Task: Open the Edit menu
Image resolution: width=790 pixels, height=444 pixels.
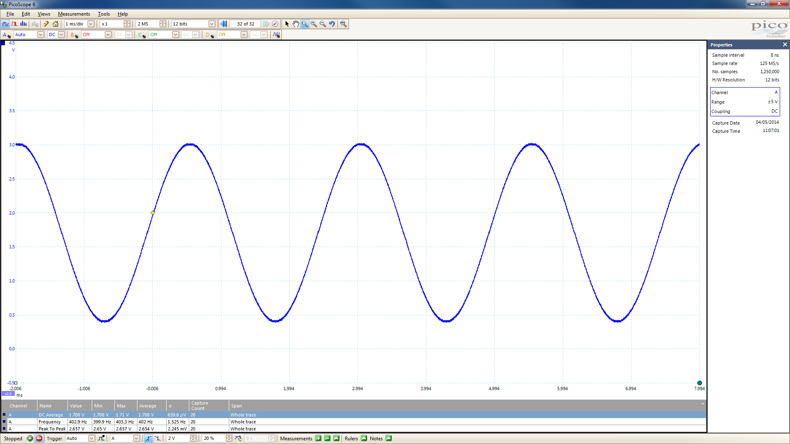Action: pos(26,14)
